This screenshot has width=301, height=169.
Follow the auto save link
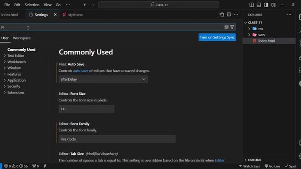[80, 71]
